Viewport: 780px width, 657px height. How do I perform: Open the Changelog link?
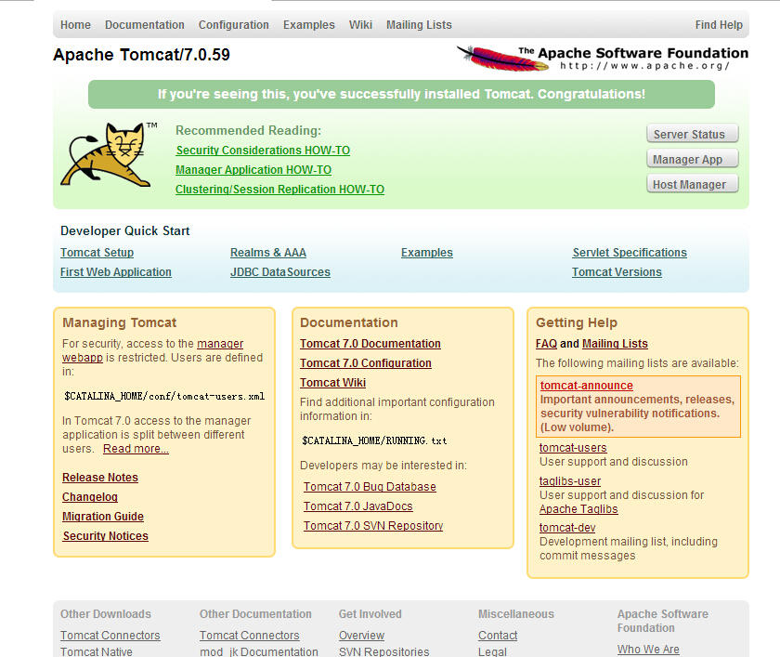(90, 497)
